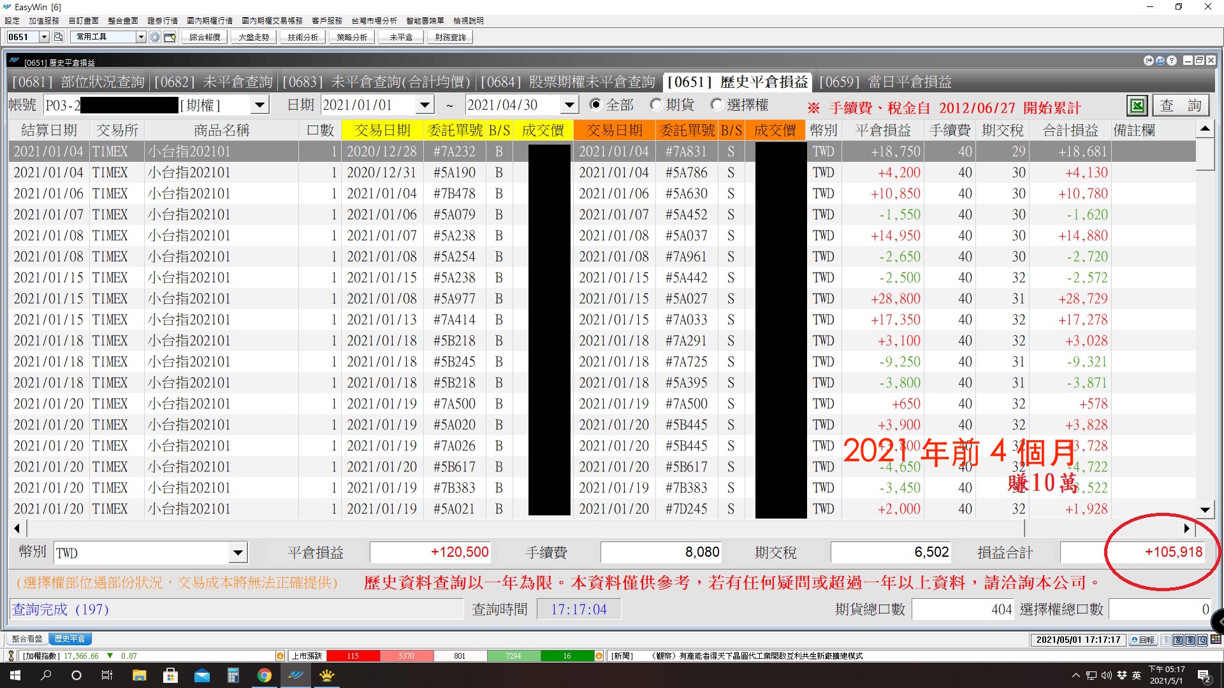Show hidden system tray icons
1224x688 pixels.
(1076, 675)
